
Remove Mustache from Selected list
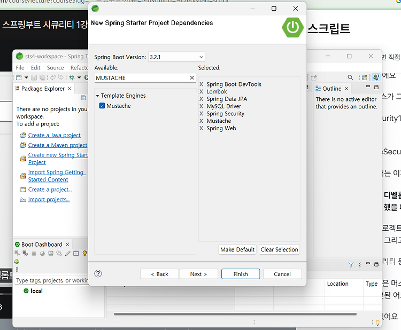pos(201,121)
